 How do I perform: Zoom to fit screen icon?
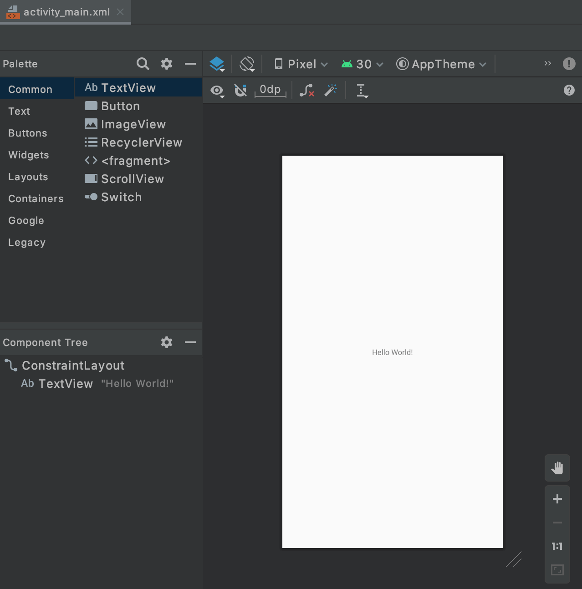tap(557, 570)
